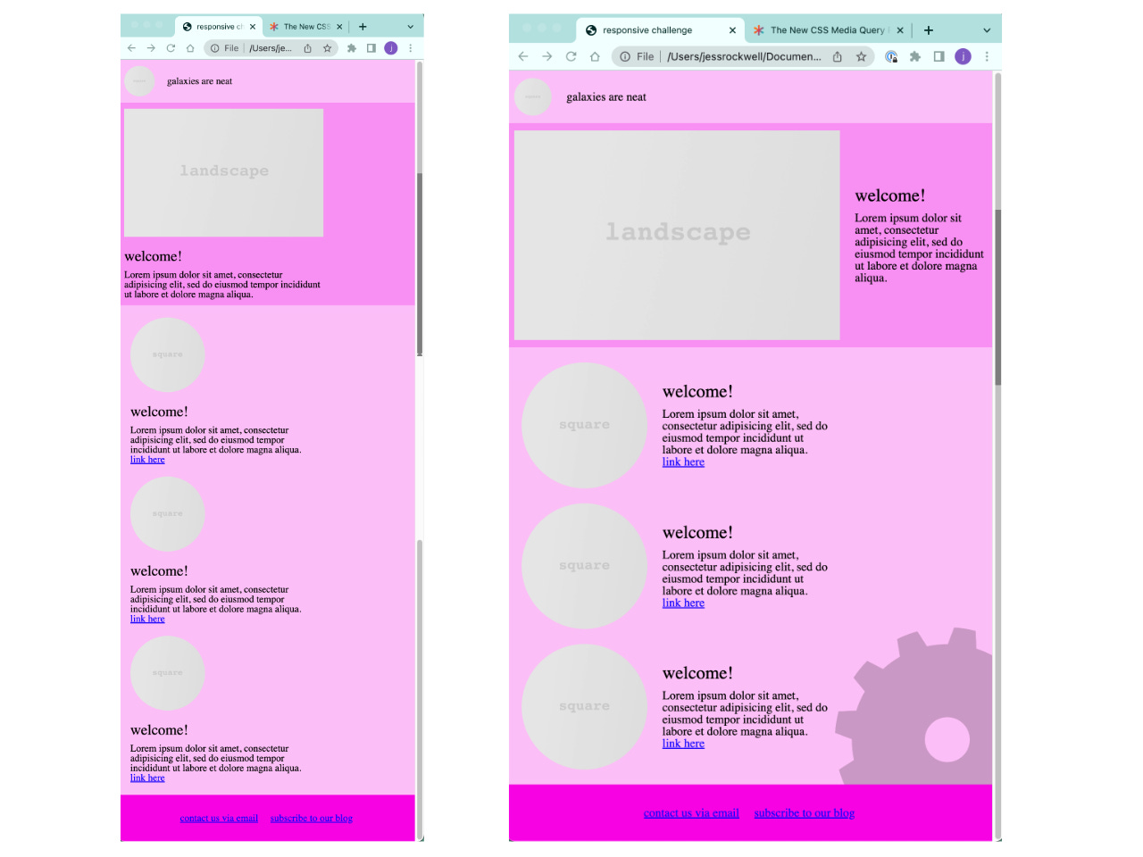Star the page in the smaller browser window
This screenshot has width=1143, height=857.
point(328,48)
